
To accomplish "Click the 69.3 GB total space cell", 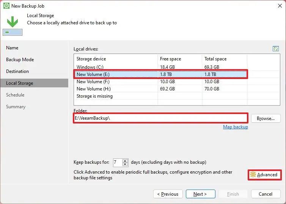I will click(x=212, y=67).
